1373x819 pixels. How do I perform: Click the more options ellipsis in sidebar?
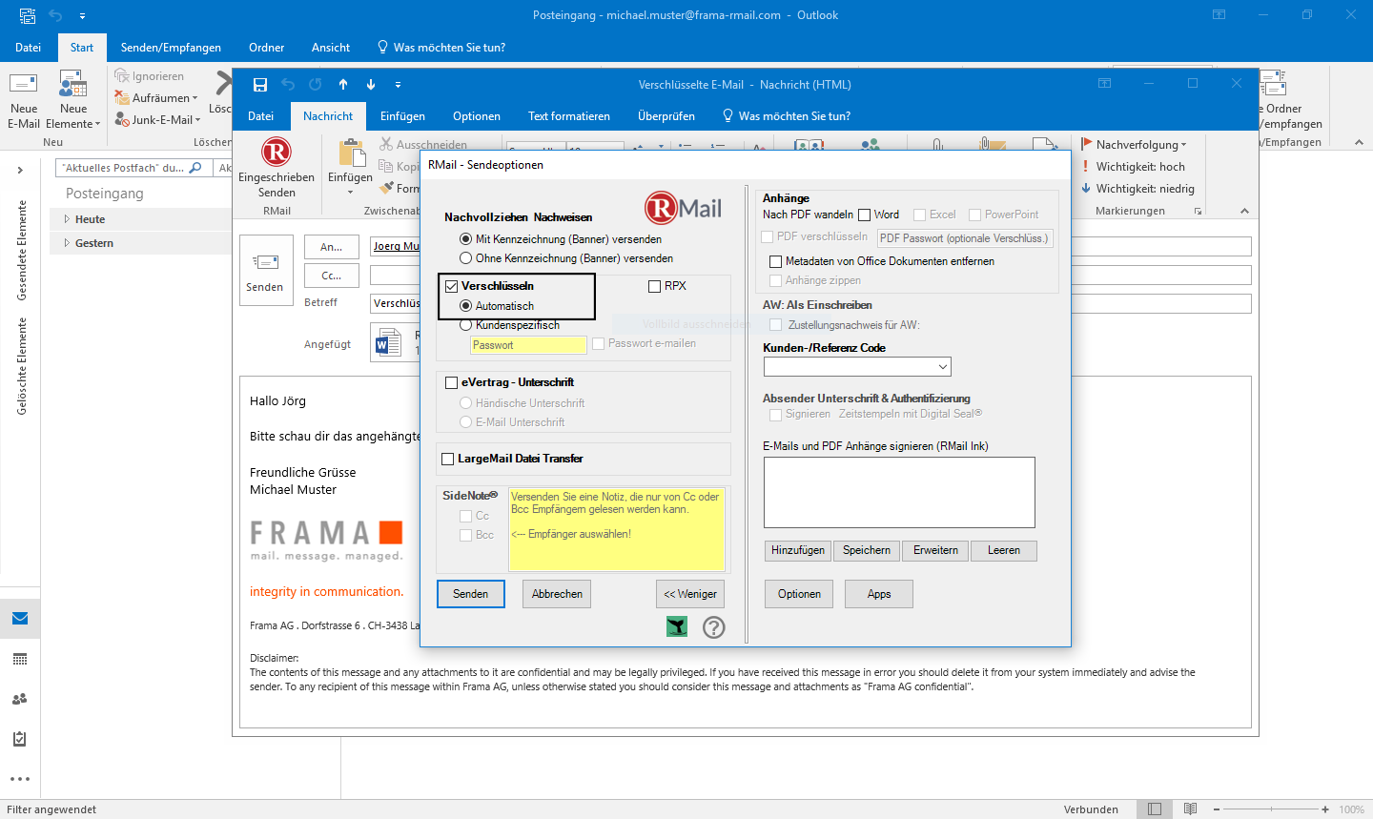point(20,779)
